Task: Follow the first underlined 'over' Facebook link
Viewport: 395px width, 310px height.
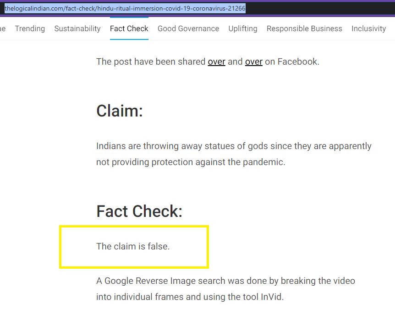Action: pyautogui.click(x=216, y=62)
